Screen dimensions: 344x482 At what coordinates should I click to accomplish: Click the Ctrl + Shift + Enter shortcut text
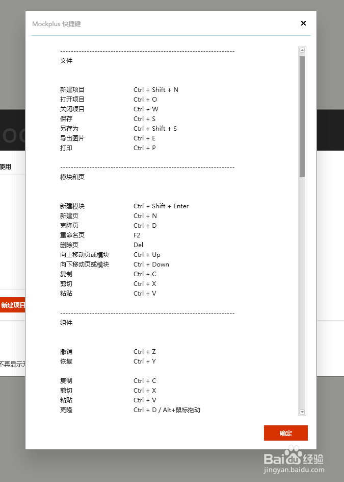161,206
